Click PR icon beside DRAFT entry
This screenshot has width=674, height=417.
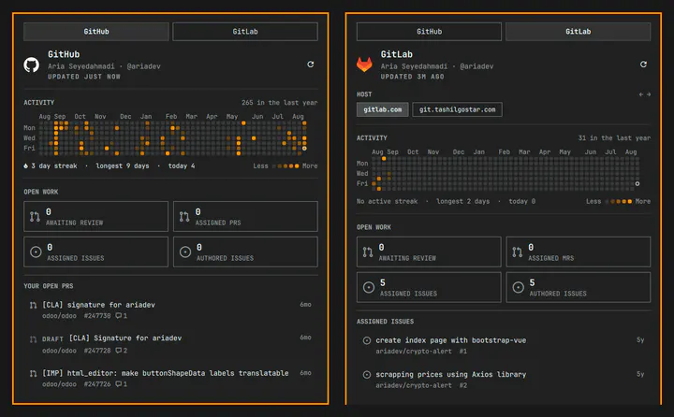(33, 339)
